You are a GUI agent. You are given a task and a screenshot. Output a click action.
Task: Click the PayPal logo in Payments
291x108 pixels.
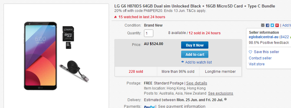click(149, 107)
